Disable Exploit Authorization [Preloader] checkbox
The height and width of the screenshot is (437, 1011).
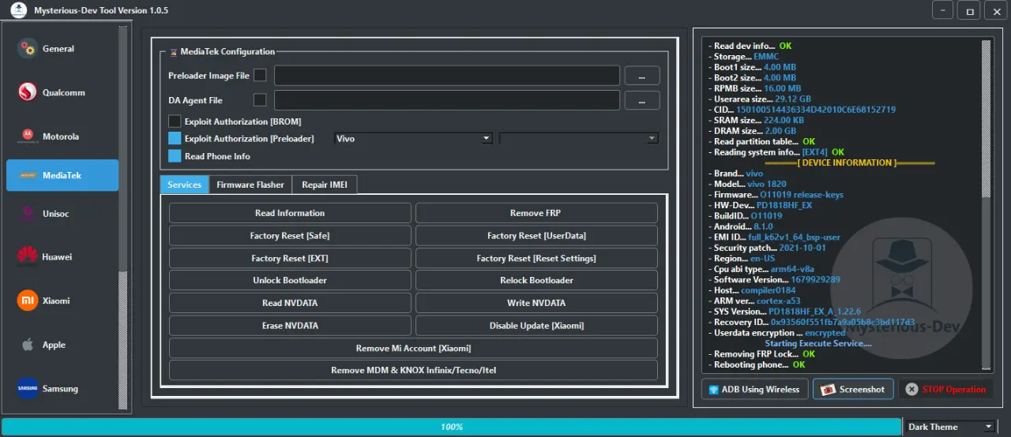pyautogui.click(x=175, y=138)
